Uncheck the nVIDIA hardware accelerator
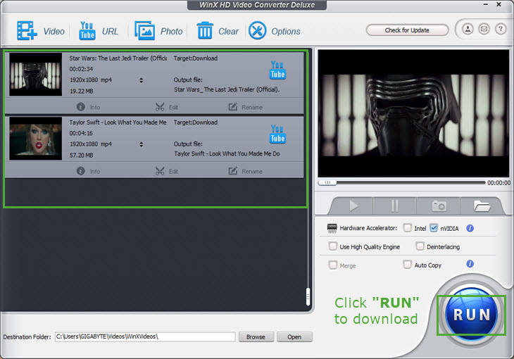 tap(433, 228)
